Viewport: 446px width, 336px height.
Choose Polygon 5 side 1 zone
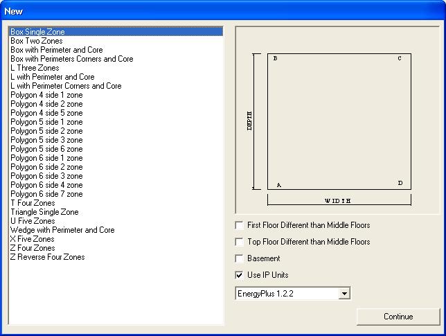[x=116, y=122]
